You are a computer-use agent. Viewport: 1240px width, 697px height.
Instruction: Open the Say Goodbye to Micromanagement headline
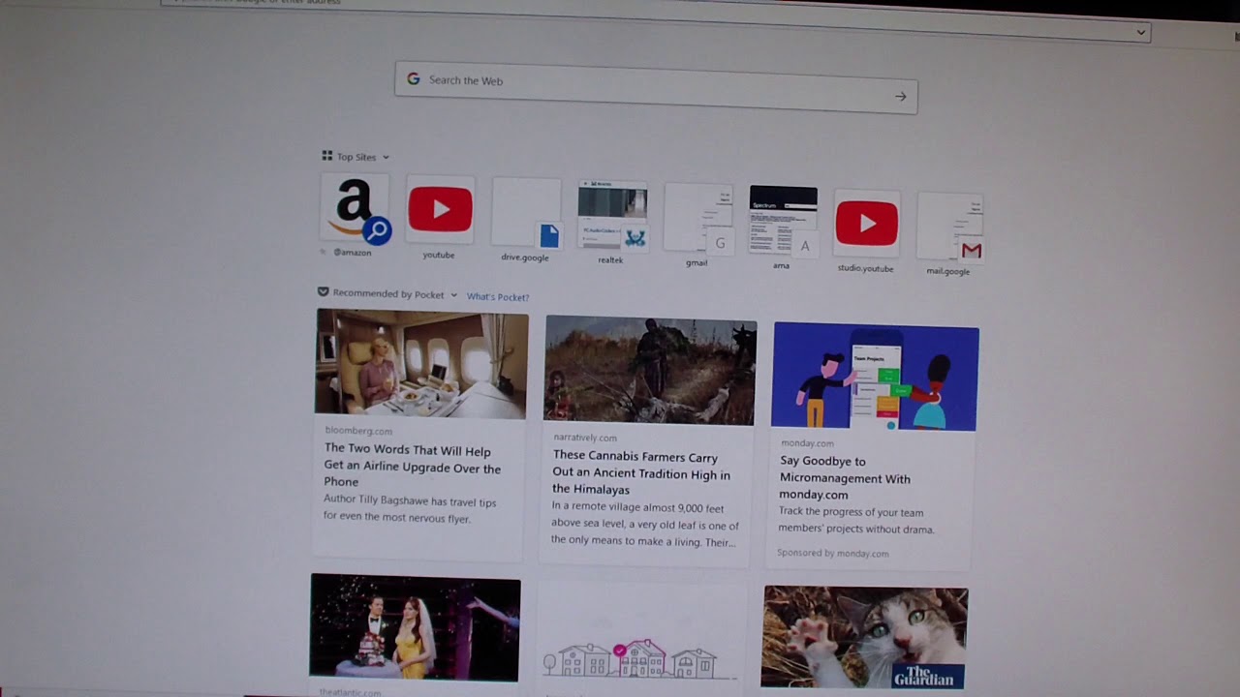coord(845,478)
